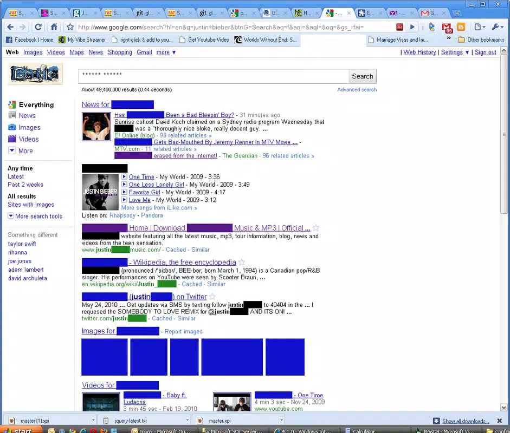The height and width of the screenshot is (433, 510).
Task: Show hidden bookmarks with the chevron
Action: coord(449,38)
